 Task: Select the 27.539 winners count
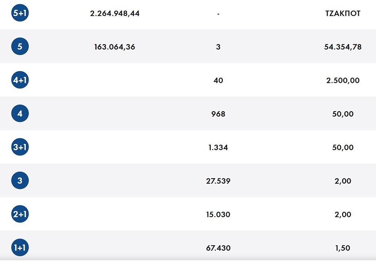pyautogui.click(x=218, y=181)
